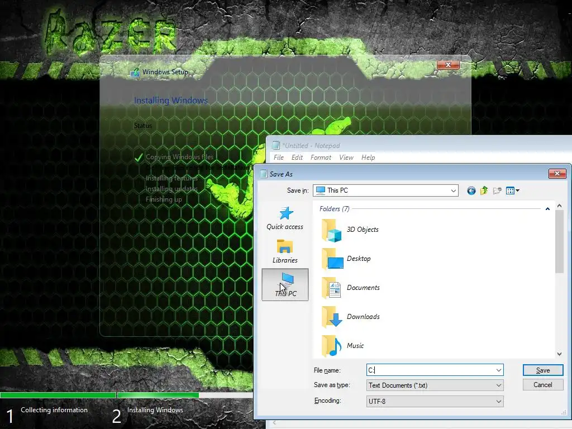Open the Encoding dropdown

pyautogui.click(x=498, y=401)
